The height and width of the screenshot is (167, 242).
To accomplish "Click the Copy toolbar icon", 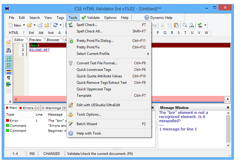I will click(x=169, y=25).
